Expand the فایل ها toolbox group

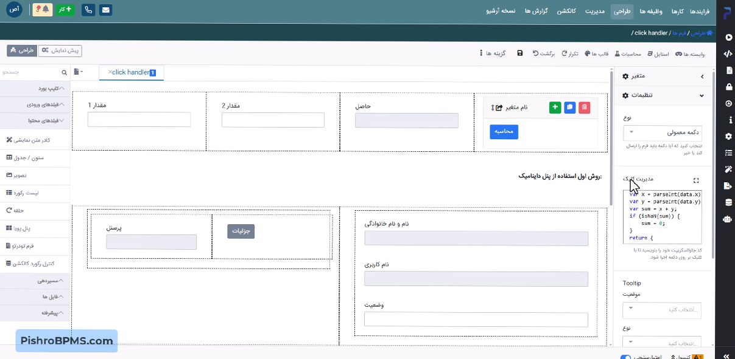click(35, 296)
